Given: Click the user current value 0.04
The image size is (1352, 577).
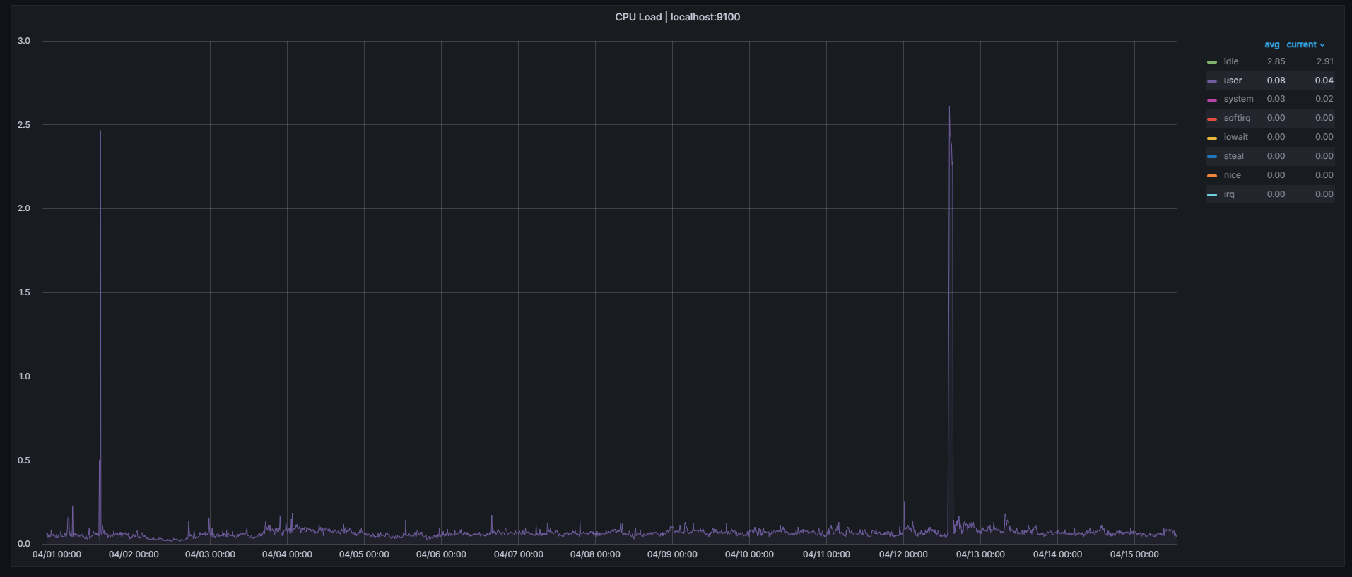Looking at the screenshot, I should click(1324, 81).
